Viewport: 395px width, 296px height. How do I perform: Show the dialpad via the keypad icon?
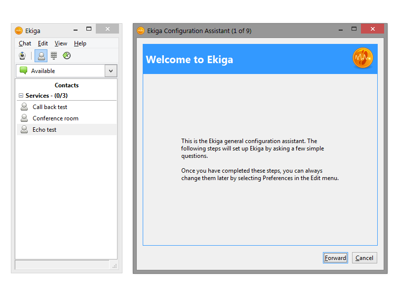click(x=54, y=56)
